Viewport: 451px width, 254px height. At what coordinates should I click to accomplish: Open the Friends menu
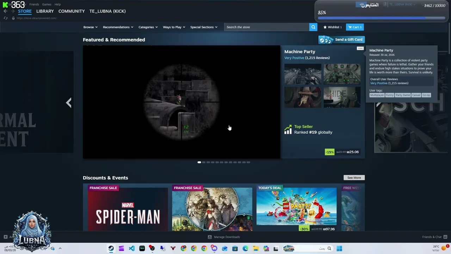coord(34,4)
